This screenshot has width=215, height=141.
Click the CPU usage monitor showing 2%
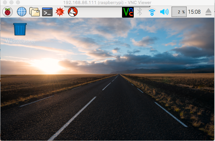click(x=179, y=12)
